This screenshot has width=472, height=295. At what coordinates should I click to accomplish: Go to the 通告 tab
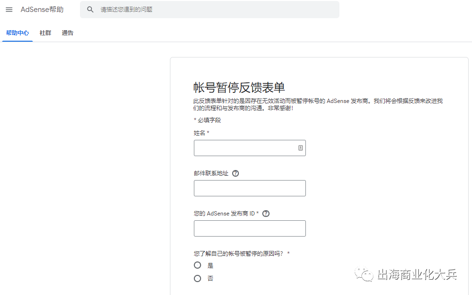point(67,33)
